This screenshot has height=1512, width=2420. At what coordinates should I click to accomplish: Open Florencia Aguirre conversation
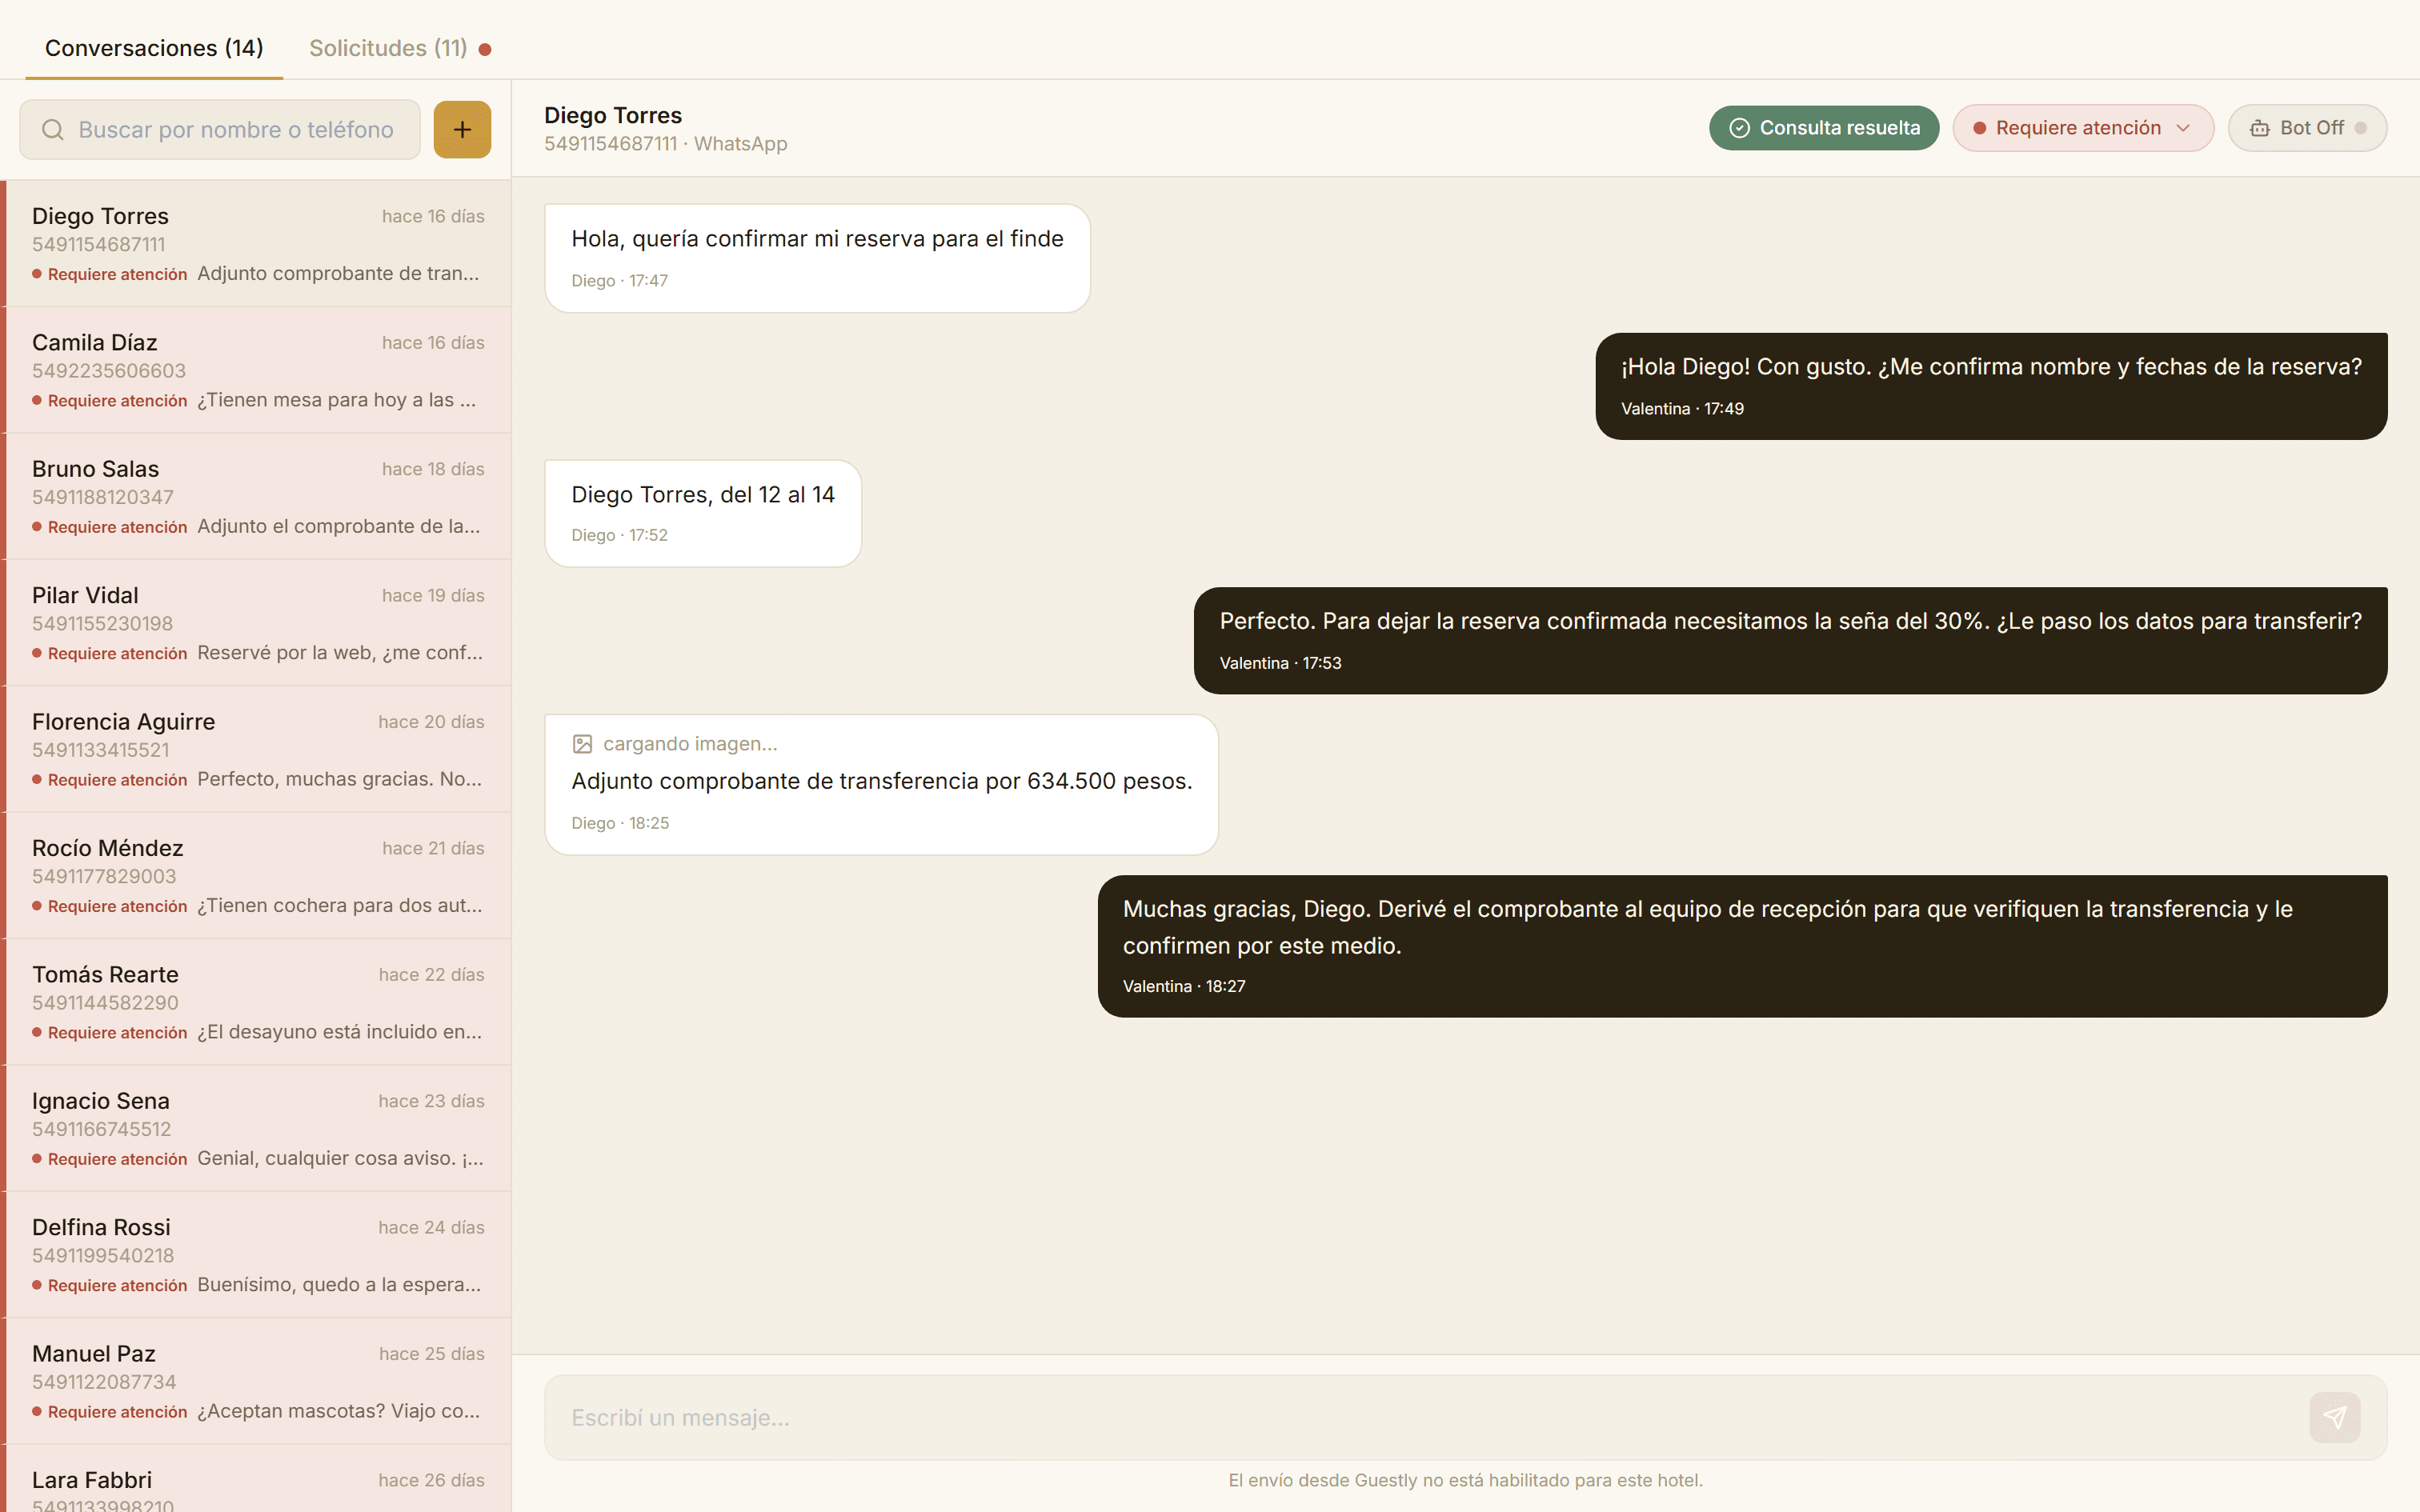point(256,749)
